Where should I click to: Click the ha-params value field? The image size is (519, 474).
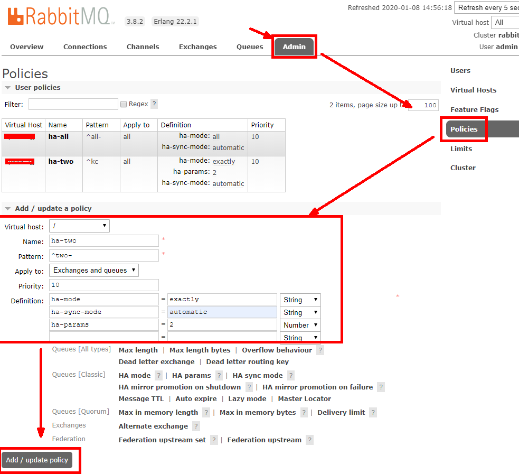(x=222, y=324)
